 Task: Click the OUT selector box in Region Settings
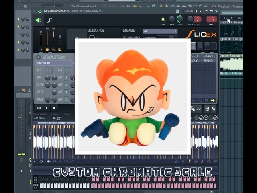(49, 70)
